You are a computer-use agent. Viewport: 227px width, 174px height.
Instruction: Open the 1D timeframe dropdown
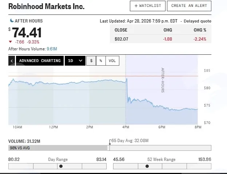point(75,61)
